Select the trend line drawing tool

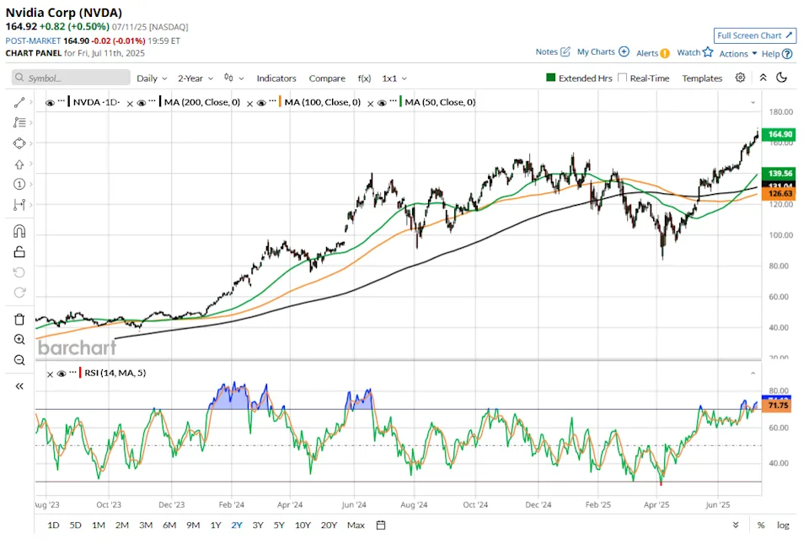click(19, 102)
